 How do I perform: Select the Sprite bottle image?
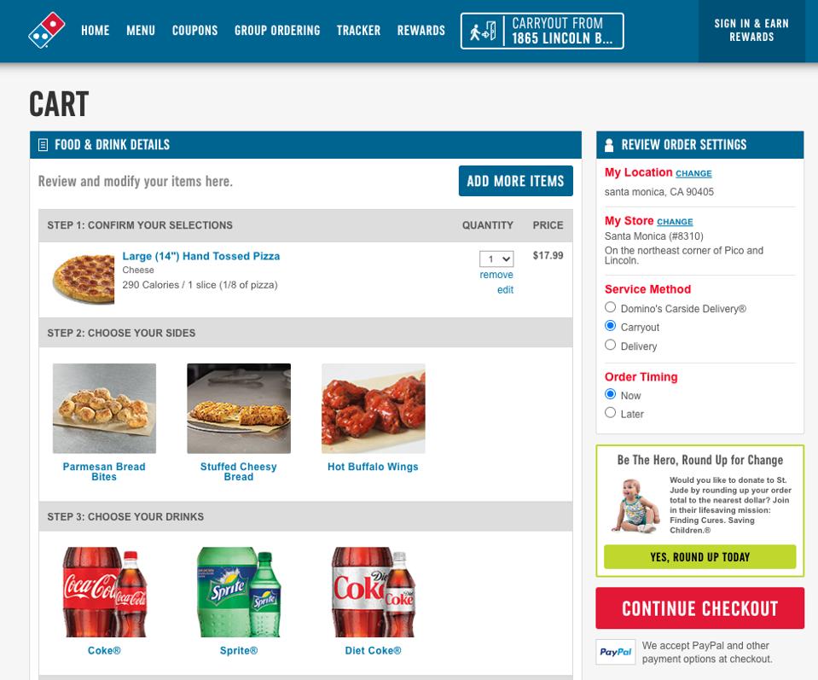(x=239, y=592)
